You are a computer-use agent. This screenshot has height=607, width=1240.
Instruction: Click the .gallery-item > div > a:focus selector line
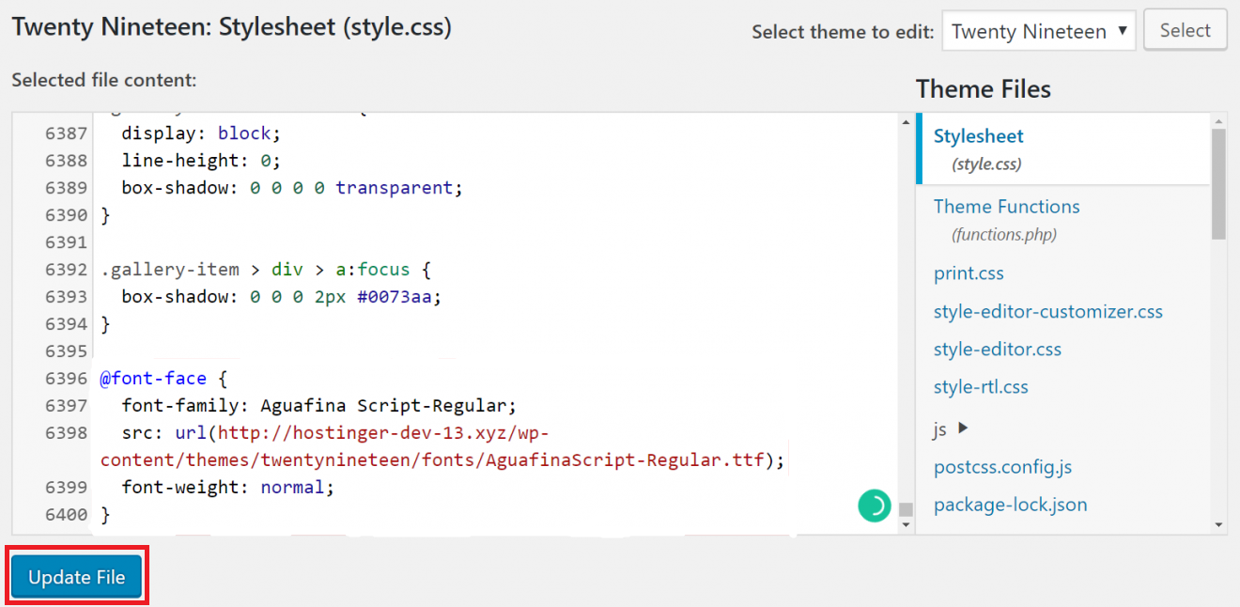tap(266, 270)
